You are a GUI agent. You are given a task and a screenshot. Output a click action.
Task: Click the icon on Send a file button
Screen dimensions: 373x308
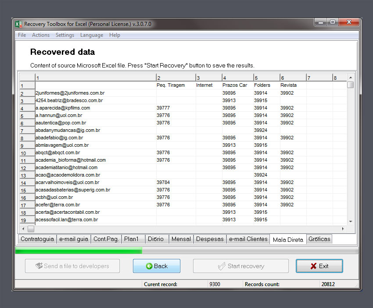[39, 266]
